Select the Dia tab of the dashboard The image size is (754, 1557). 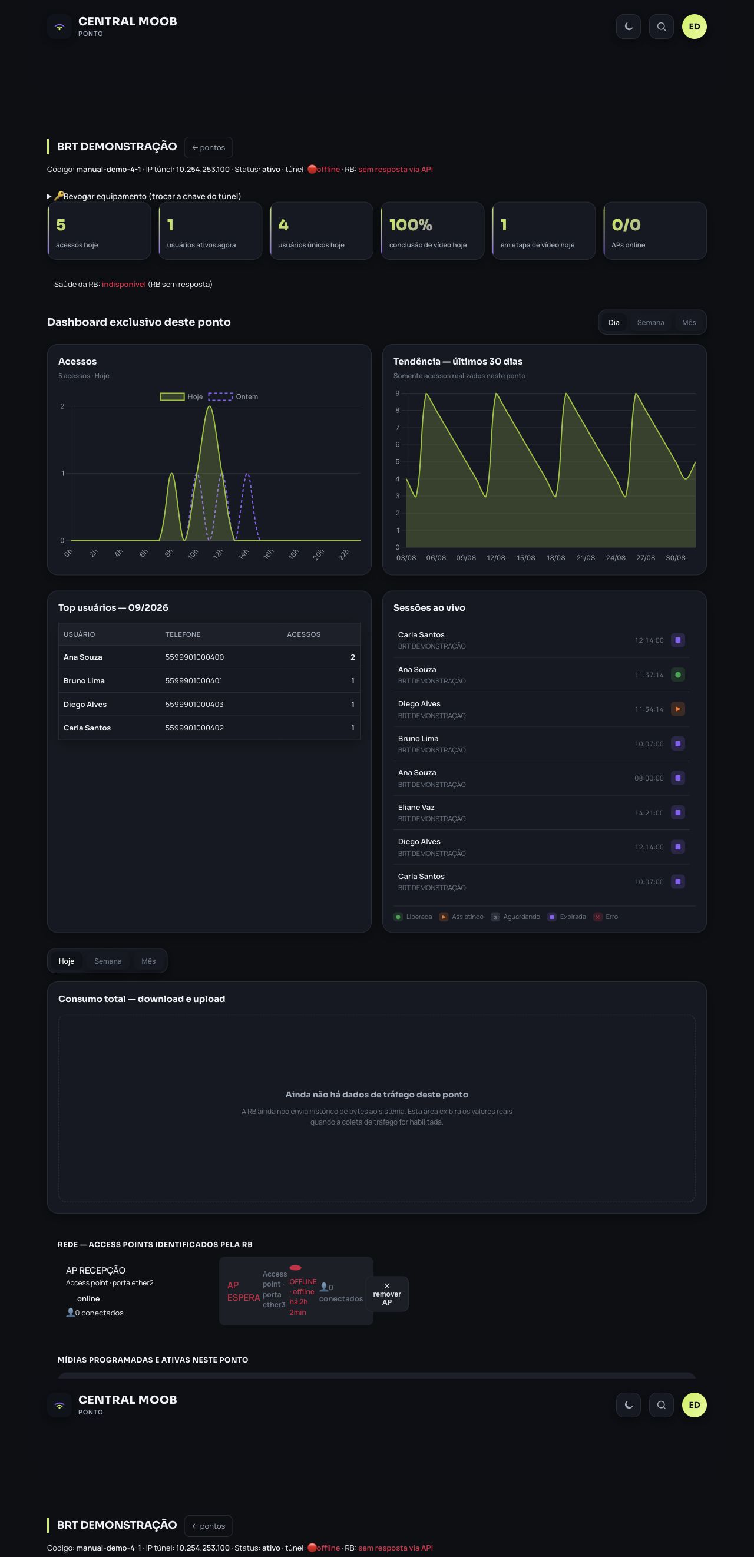tap(614, 323)
